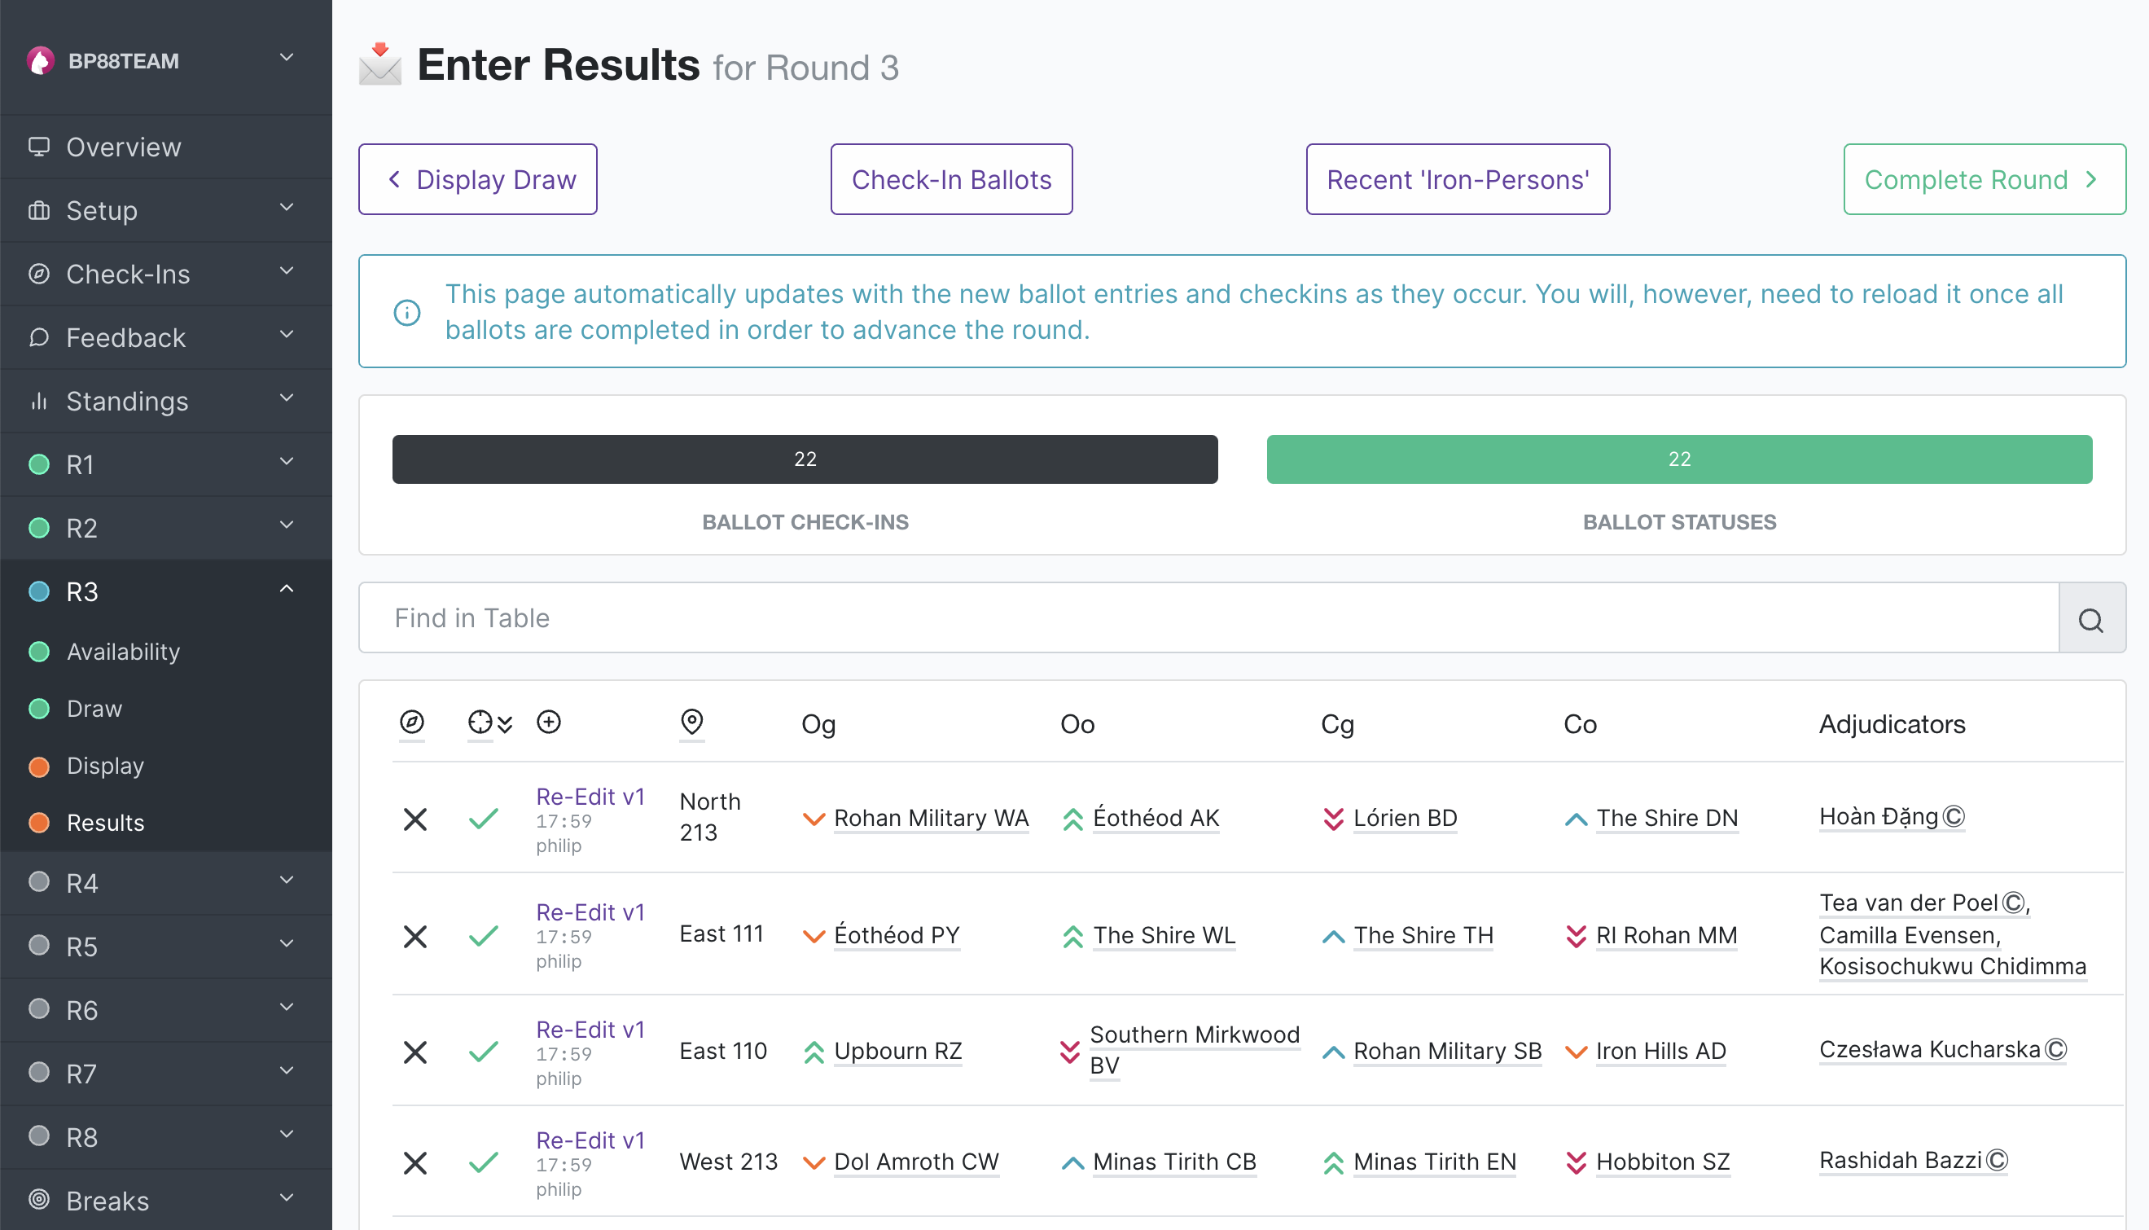Sort by the ballot check-in compass column icon
The width and height of the screenshot is (2149, 1230).
[x=411, y=723]
